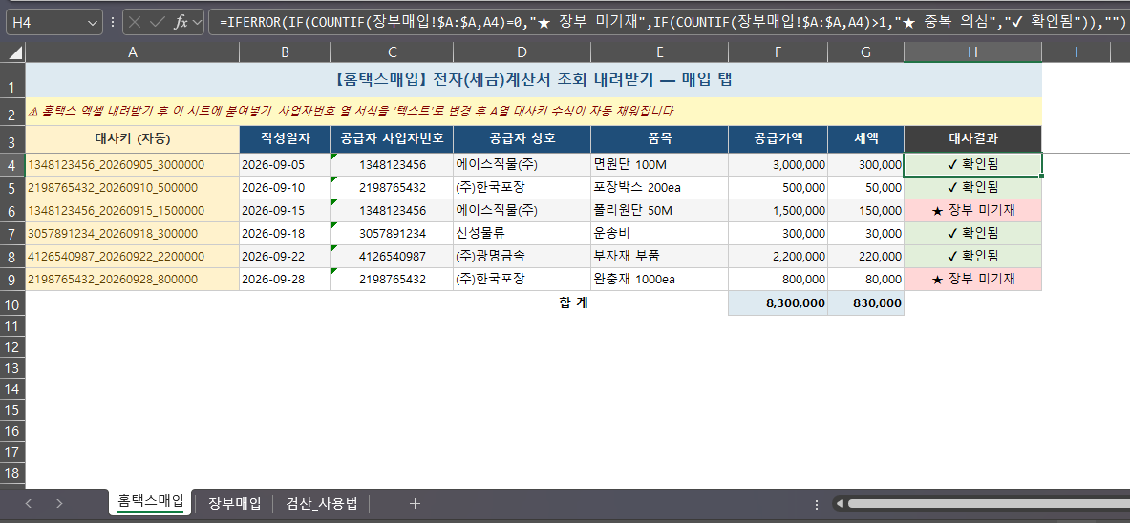Image resolution: width=1130 pixels, height=523 pixels.
Task: Select the tax cell 150,000
Action: pyautogui.click(x=865, y=211)
